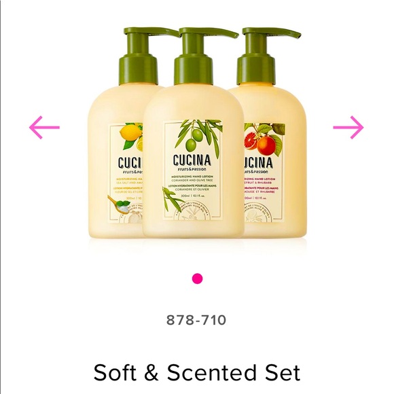Click the sea salt spoon illustration
The width and height of the screenshot is (394, 394).
pyautogui.click(x=120, y=204)
